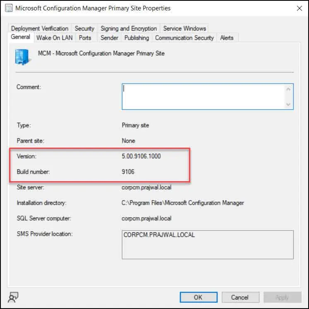Switch to the Alerts tab
This screenshot has width=309, height=309.
[227, 38]
